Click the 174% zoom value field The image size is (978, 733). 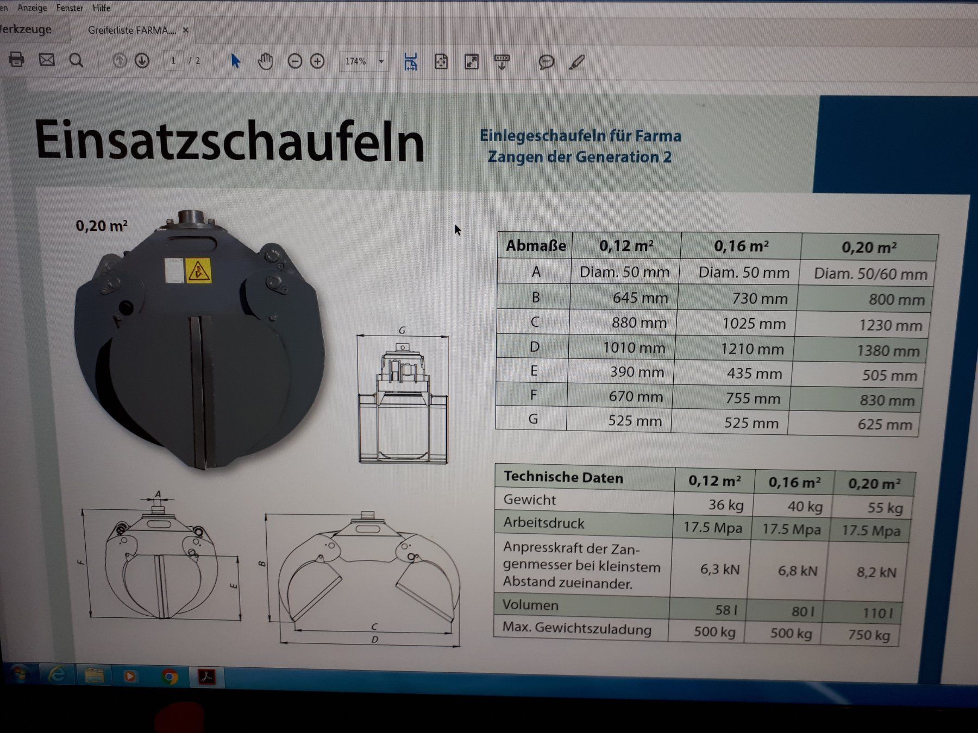pos(357,61)
